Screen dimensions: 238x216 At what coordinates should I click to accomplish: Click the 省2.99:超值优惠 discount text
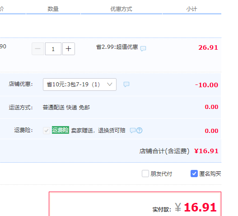coord(117,47)
